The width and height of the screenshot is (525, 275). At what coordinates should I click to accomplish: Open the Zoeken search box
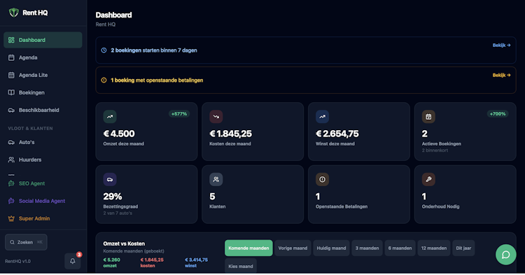pyautogui.click(x=26, y=242)
